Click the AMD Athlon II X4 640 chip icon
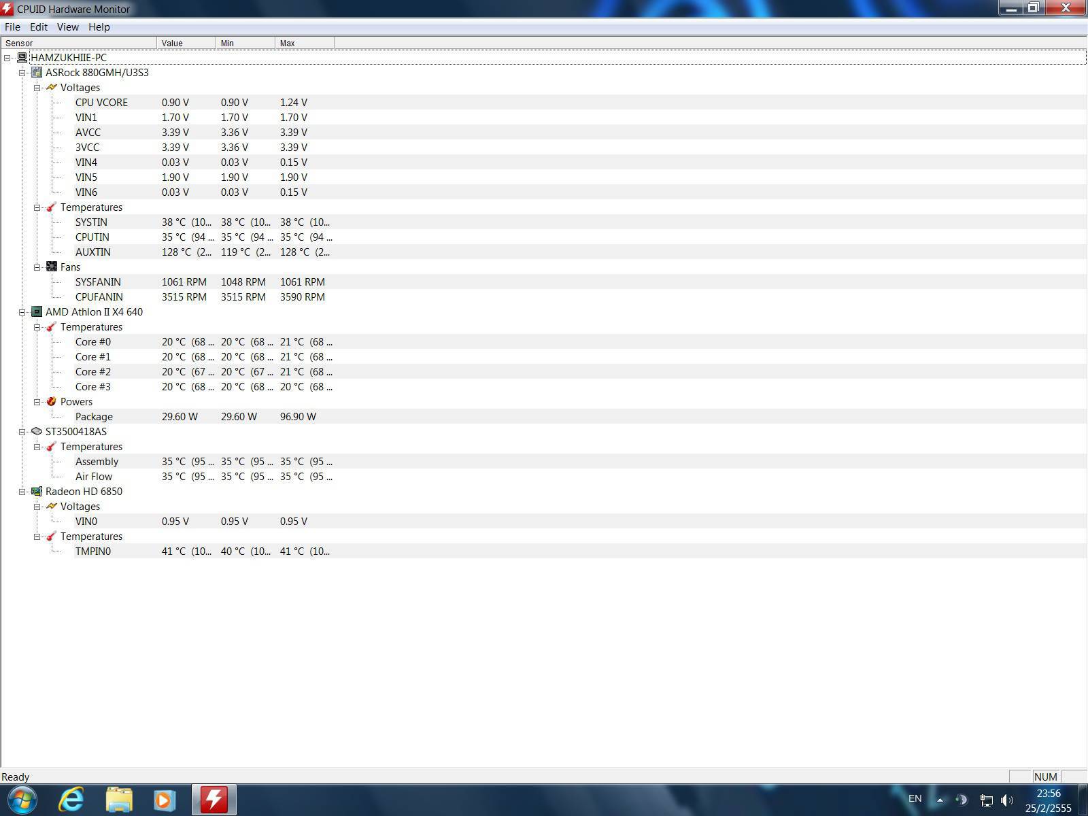1088x816 pixels. [x=37, y=312]
